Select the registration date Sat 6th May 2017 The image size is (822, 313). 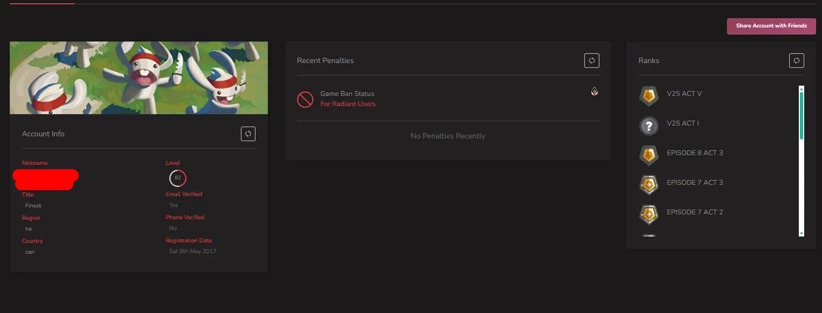(x=192, y=251)
